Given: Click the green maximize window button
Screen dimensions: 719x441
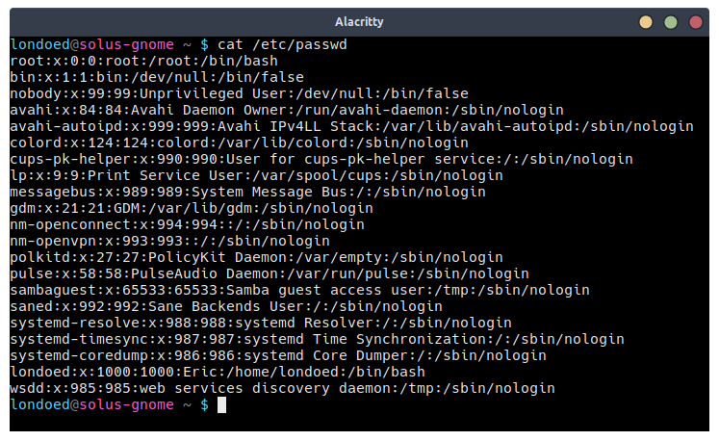Looking at the screenshot, I should 671,22.
